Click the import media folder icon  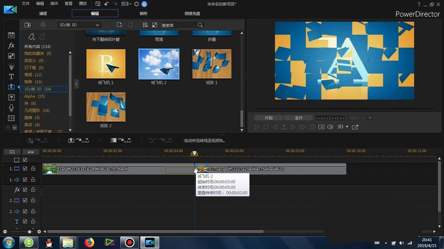point(28,25)
